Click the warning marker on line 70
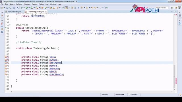The image size is (182, 102). (x=6, y=57)
